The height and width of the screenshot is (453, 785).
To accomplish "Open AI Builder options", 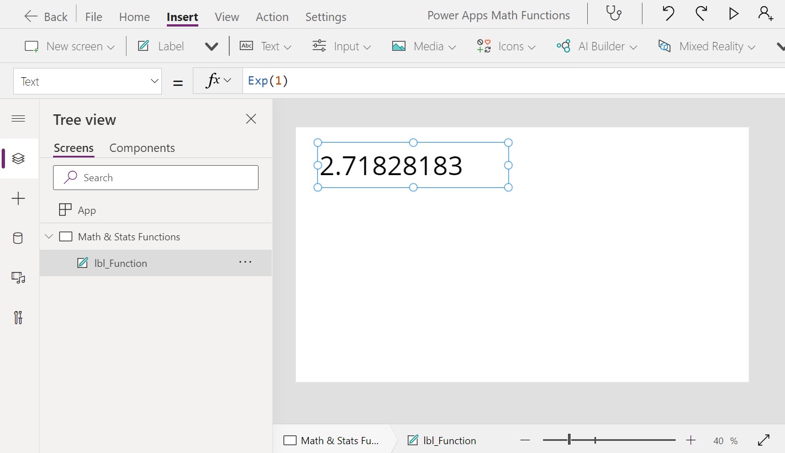I will pos(597,46).
